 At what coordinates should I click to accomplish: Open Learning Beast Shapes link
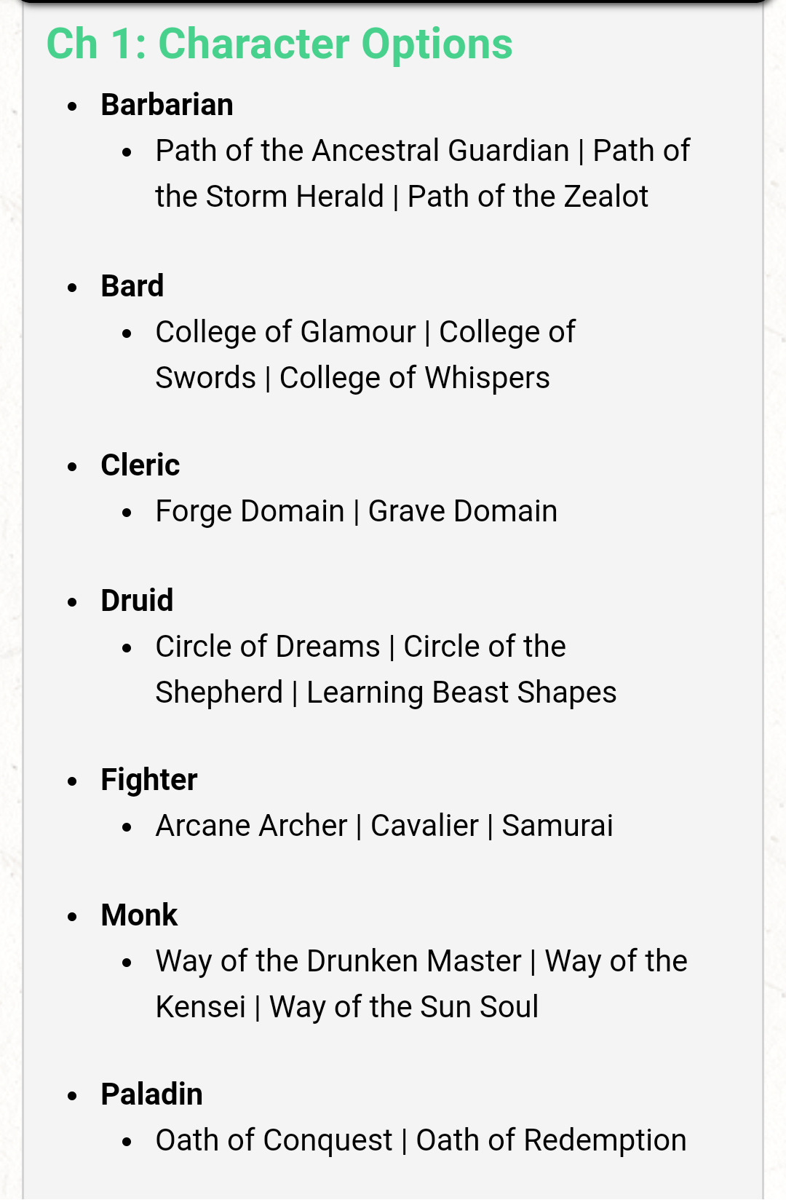pyautogui.click(x=461, y=692)
